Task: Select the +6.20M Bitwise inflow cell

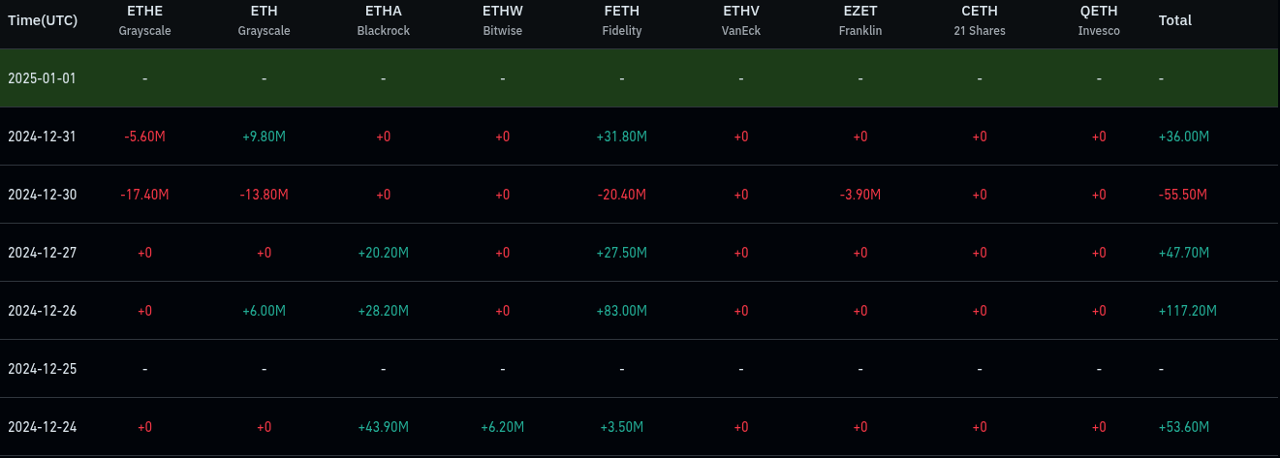Action: [502, 427]
